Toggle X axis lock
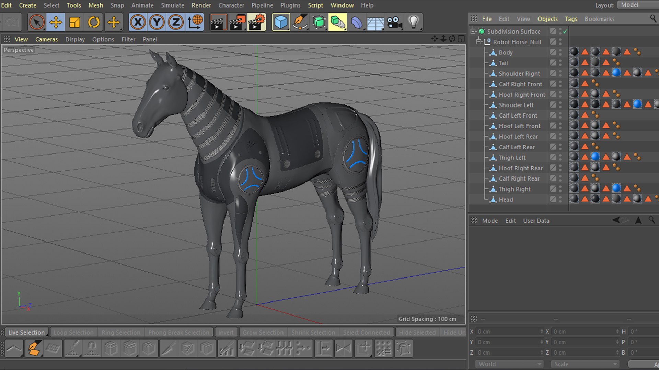659x370 pixels. (138, 22)
